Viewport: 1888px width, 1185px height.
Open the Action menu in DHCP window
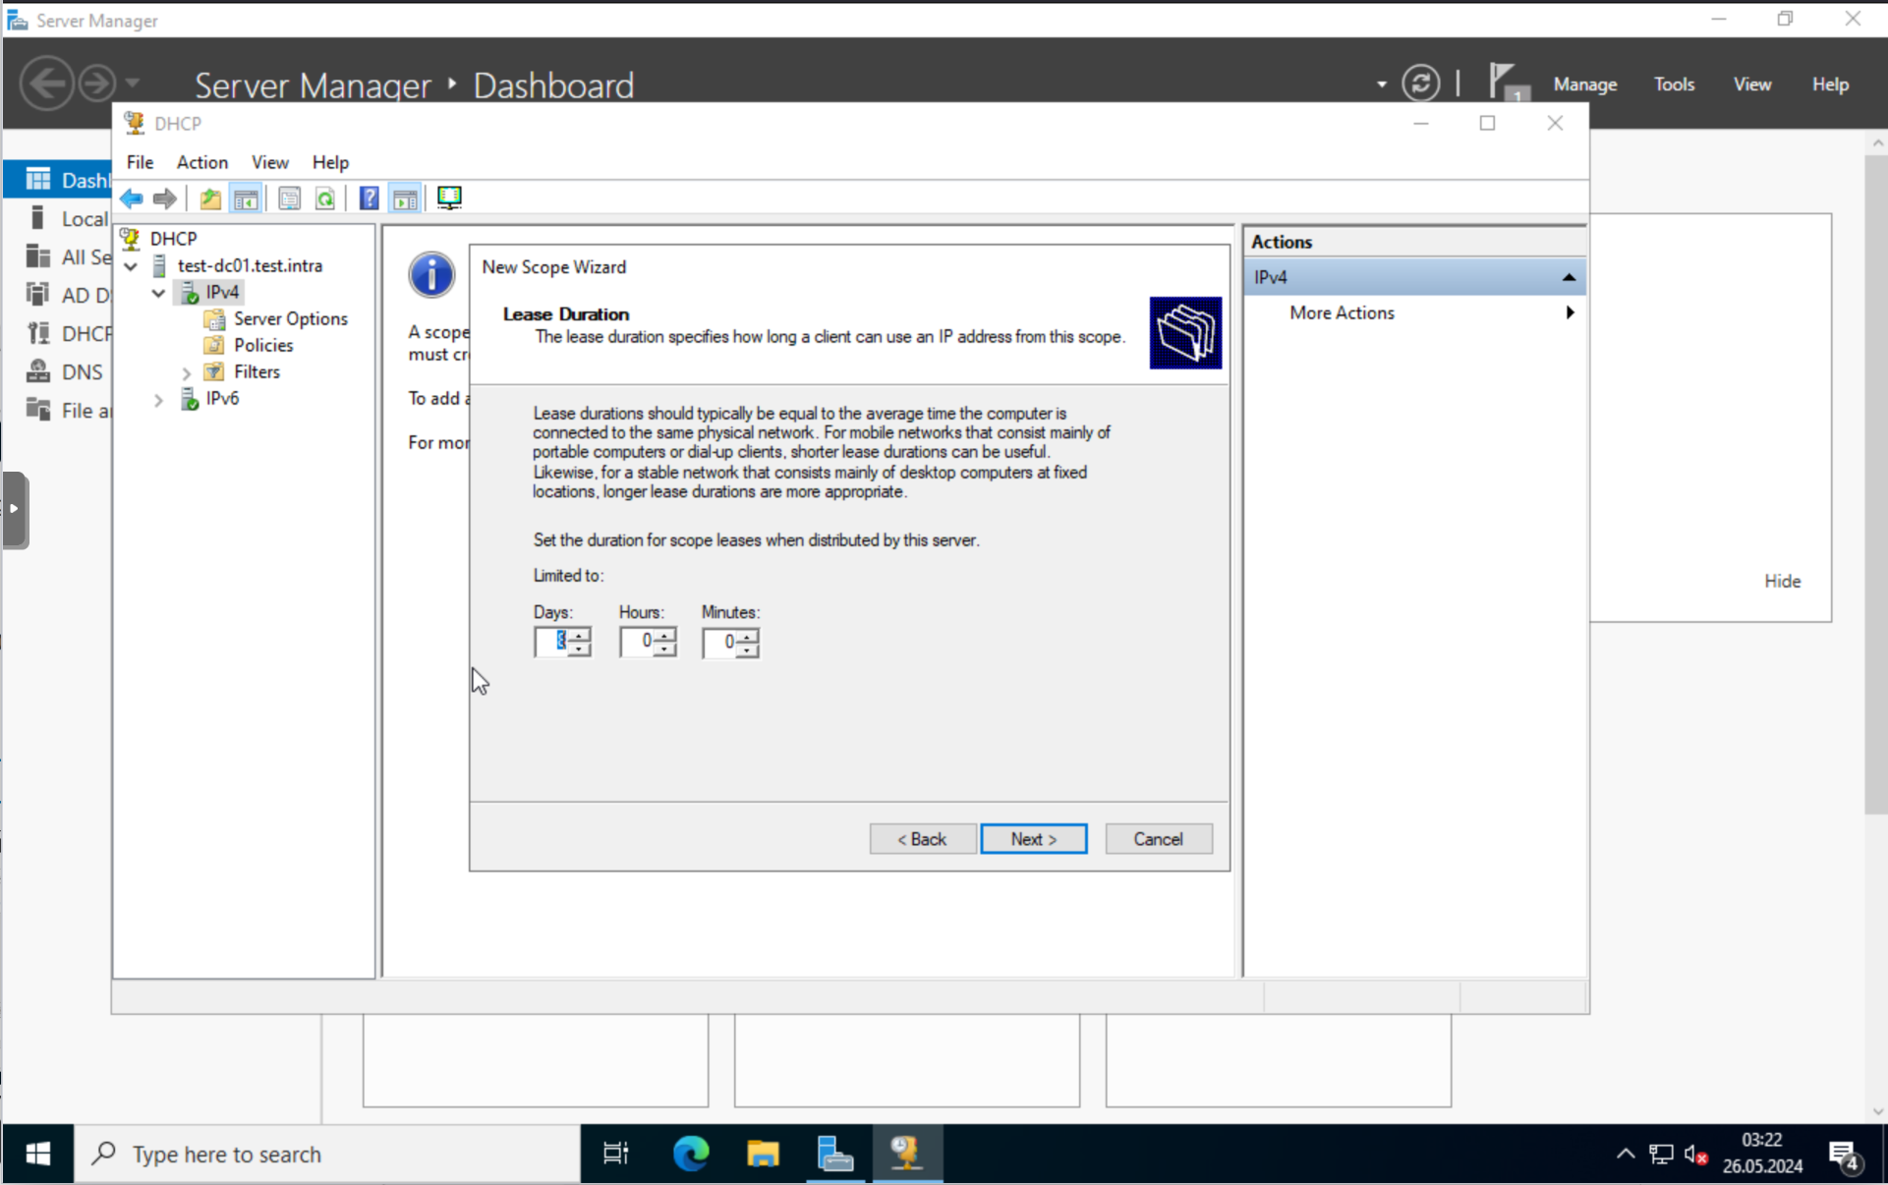(x=201, y=162)
